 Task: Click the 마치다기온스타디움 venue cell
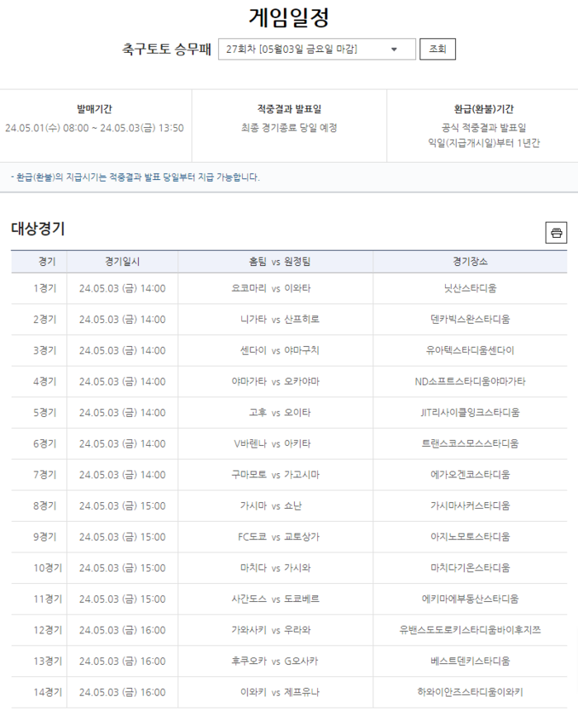[x=470, y=568]
